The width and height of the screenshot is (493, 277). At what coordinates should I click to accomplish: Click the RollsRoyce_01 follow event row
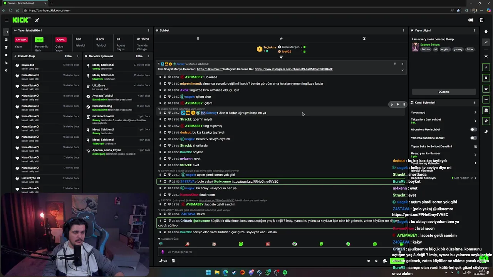pyautogui.click(x=47, y=180)
